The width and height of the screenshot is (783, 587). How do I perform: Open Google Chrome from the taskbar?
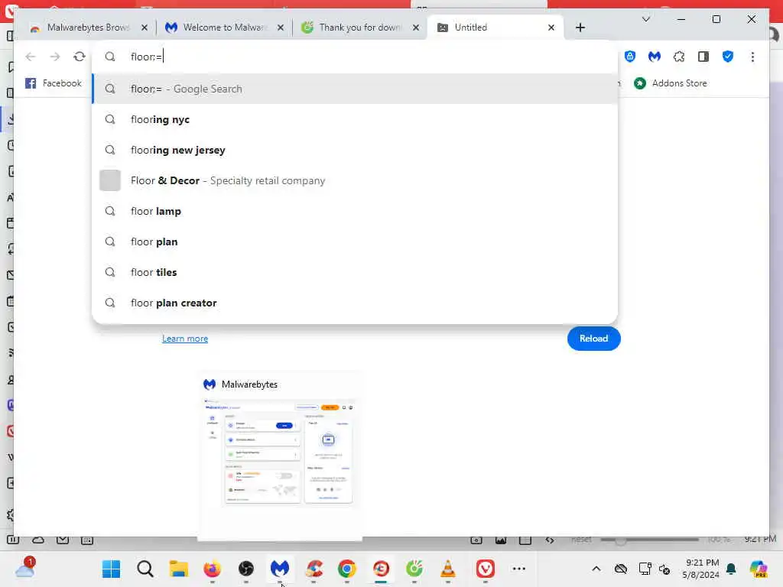(347, 569)
